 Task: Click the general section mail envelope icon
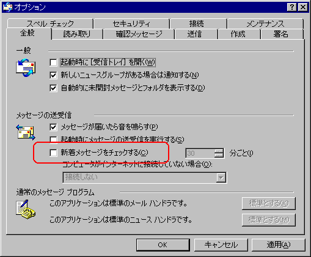[26, 68]
